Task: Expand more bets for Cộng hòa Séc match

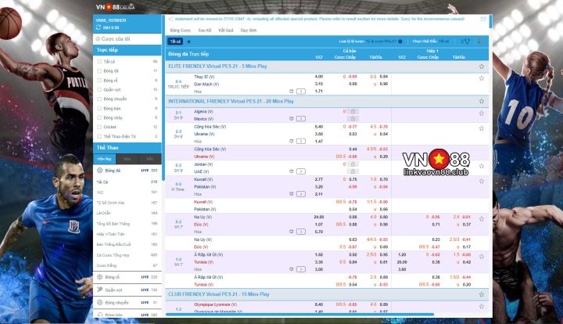Action: [x=301, y=141]
